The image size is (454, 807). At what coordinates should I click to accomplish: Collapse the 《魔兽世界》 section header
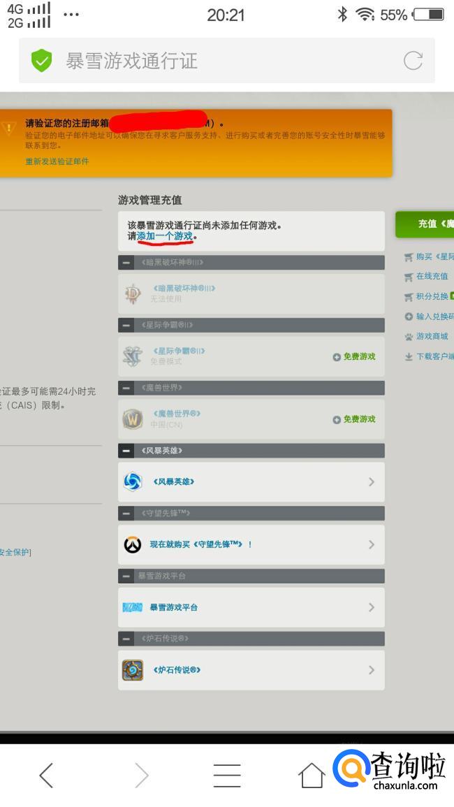point(126,388)
